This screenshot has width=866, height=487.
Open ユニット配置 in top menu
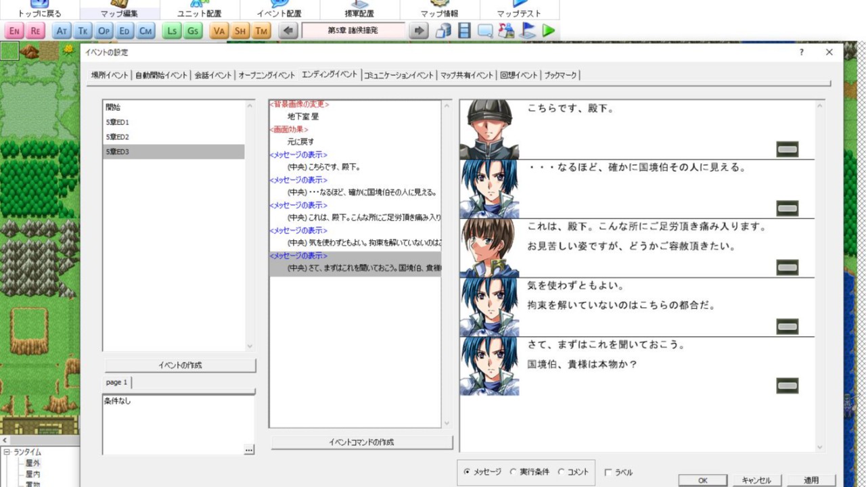click(x=200, y=9)
